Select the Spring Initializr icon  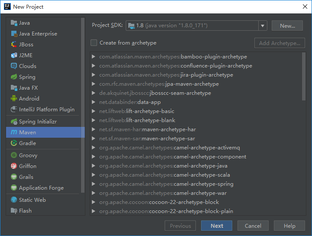[x=14, y=121]
